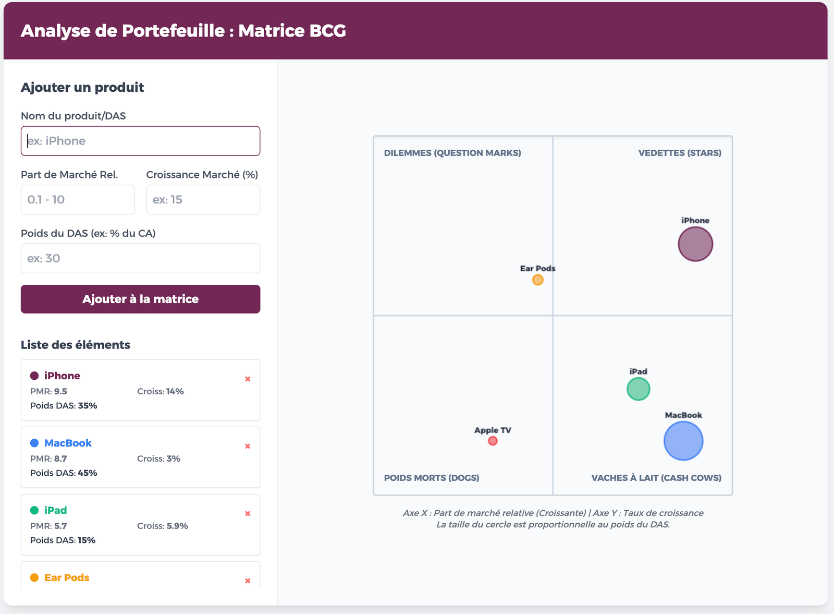Click the Vedettes (Stars) quadrant label
834x614 pixels.
680,153
